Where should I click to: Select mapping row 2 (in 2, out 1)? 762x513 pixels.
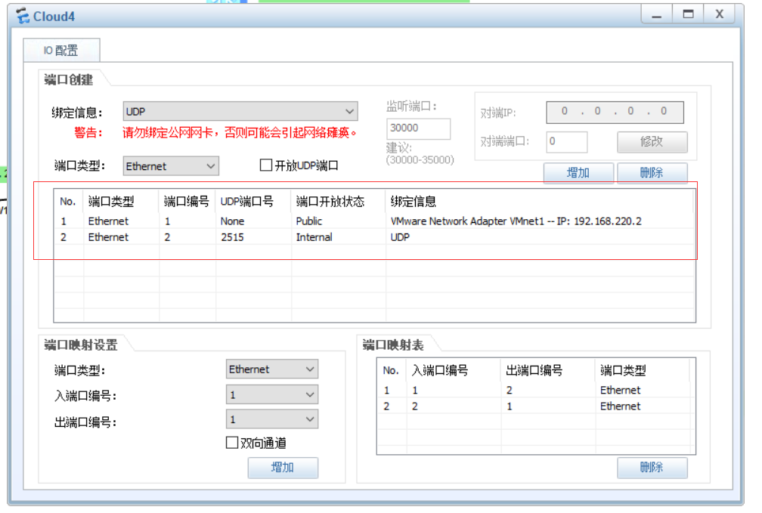tap(534, 406)
